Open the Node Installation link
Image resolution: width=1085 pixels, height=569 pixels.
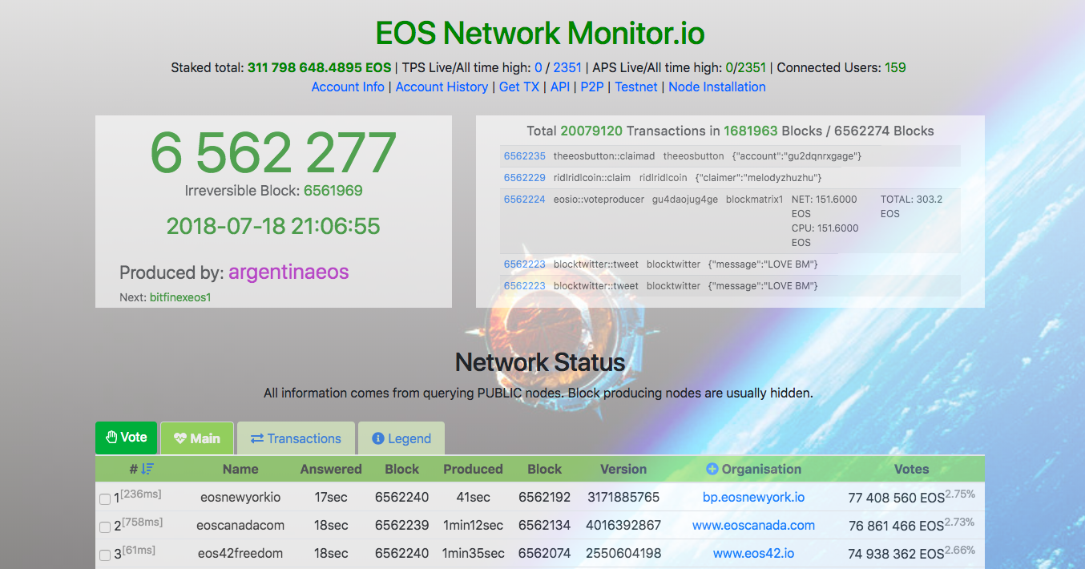click(717, 87)
